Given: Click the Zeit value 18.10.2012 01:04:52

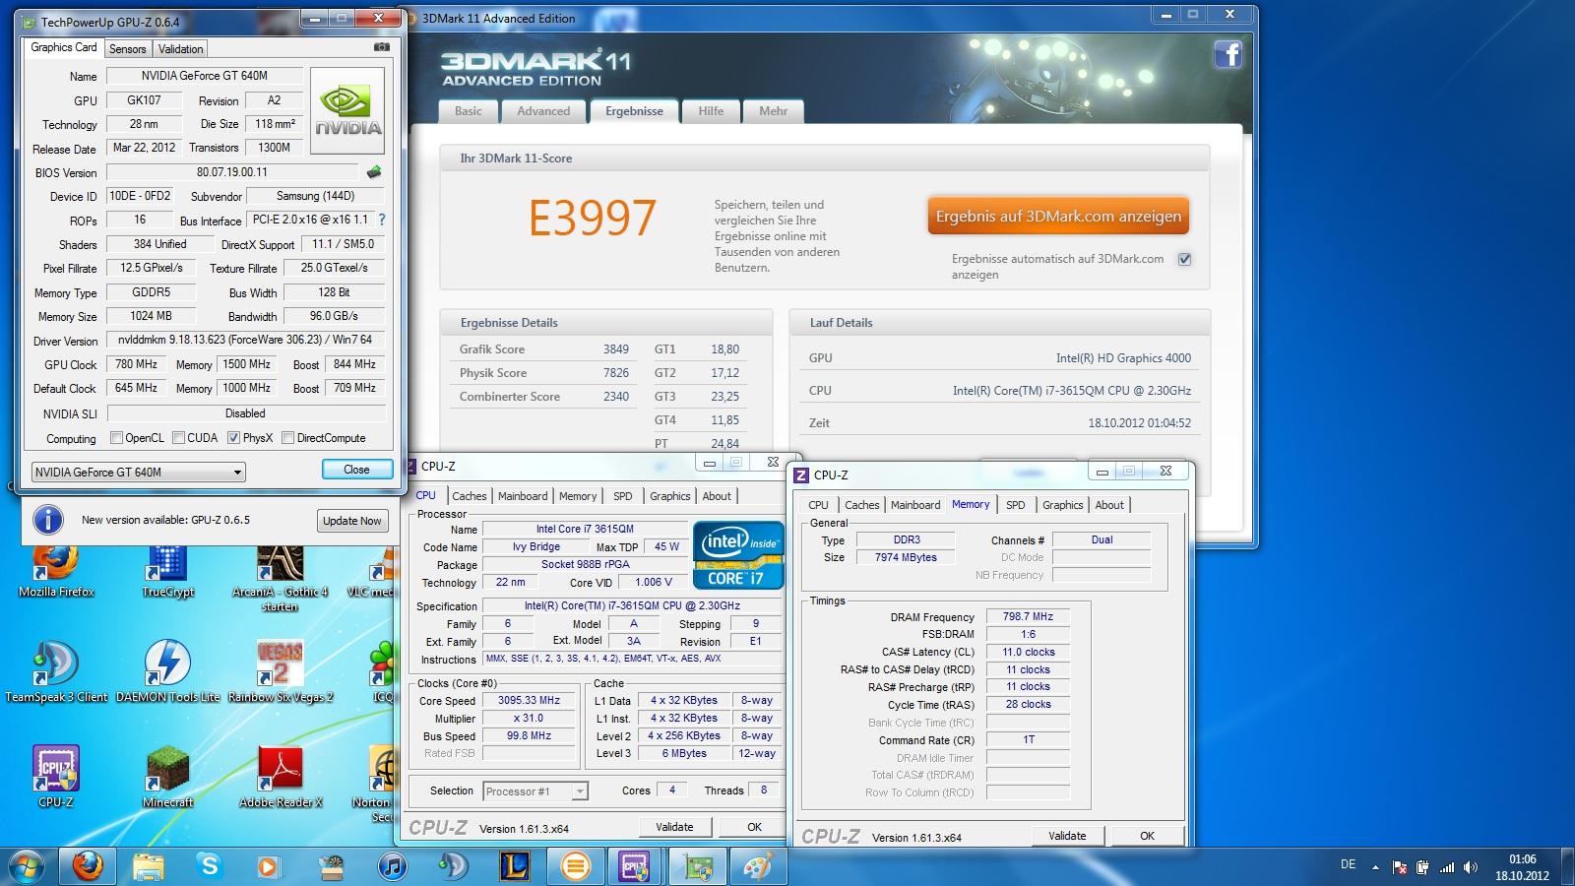Looking at the screenshot, I should pyautogui.click(x=1139, y=423).
